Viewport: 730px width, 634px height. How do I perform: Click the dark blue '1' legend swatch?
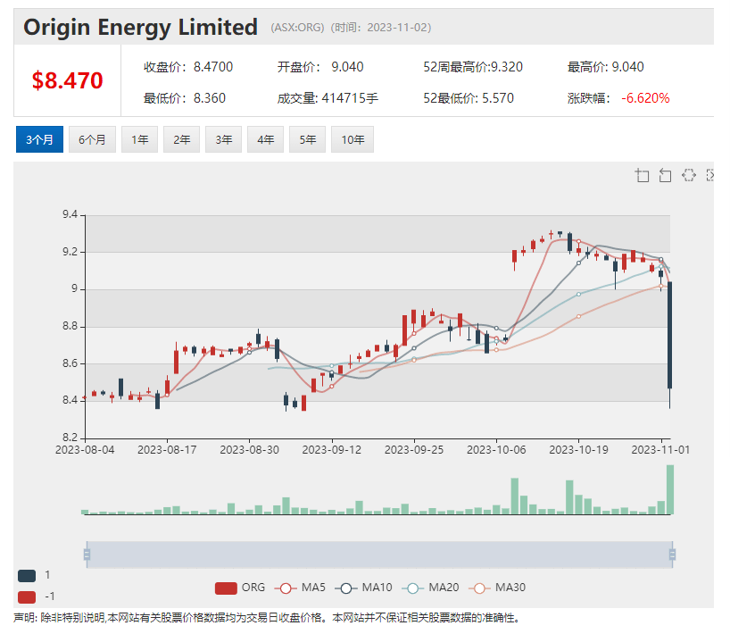pyautogui.click(x=27, y=576)
